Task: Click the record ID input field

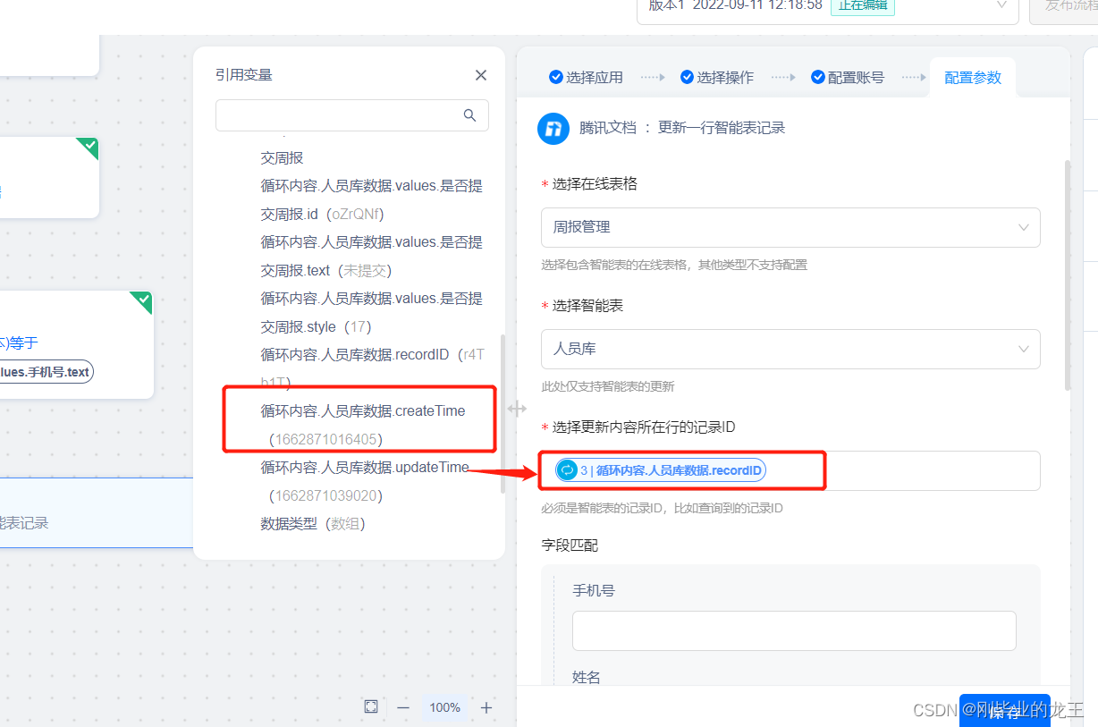Action: pyautogui.click(x=790, y=470)
